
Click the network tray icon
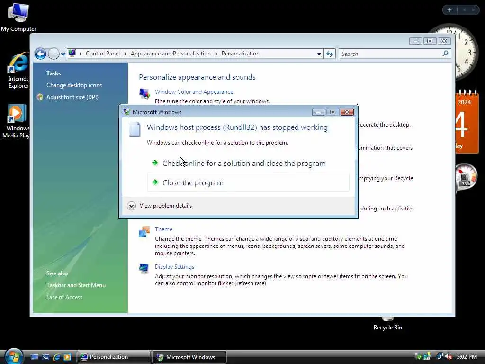[x=440, y=356]
